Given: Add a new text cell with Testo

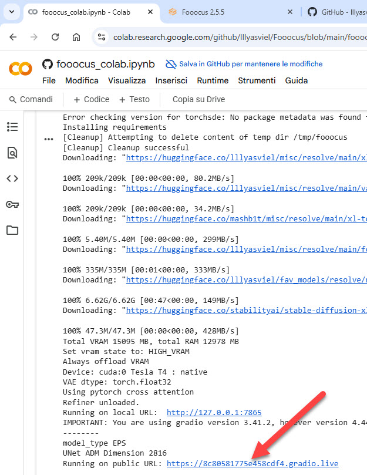Looking at the screenshot, I should point(134,99).
